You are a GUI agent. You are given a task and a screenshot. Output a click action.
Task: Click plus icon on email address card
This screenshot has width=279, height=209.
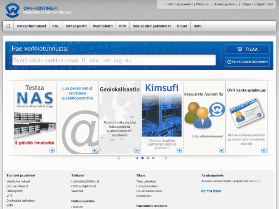94,150
